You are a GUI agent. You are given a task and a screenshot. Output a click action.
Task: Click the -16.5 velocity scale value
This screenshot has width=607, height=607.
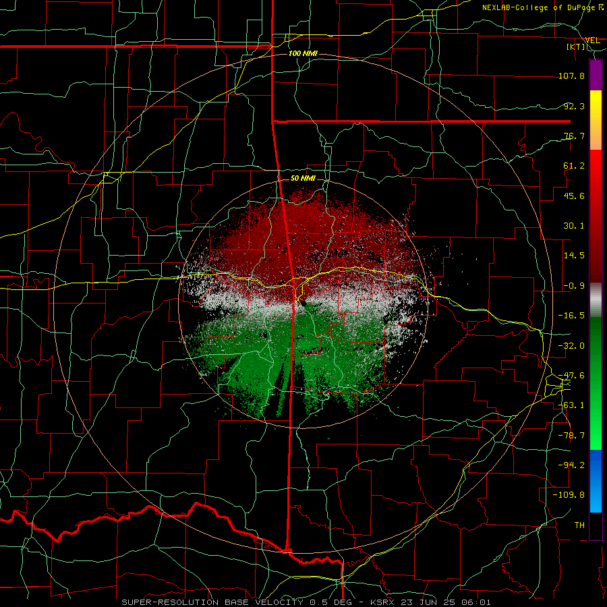pos(571,316)
